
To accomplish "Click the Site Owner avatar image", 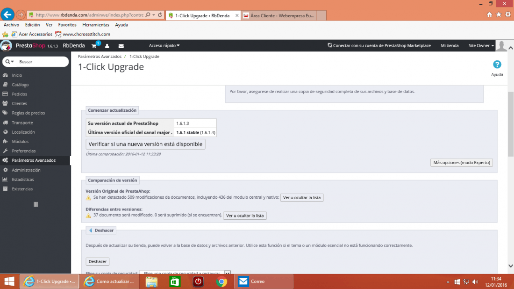I will pyautogui.click(x=501, y=46).
